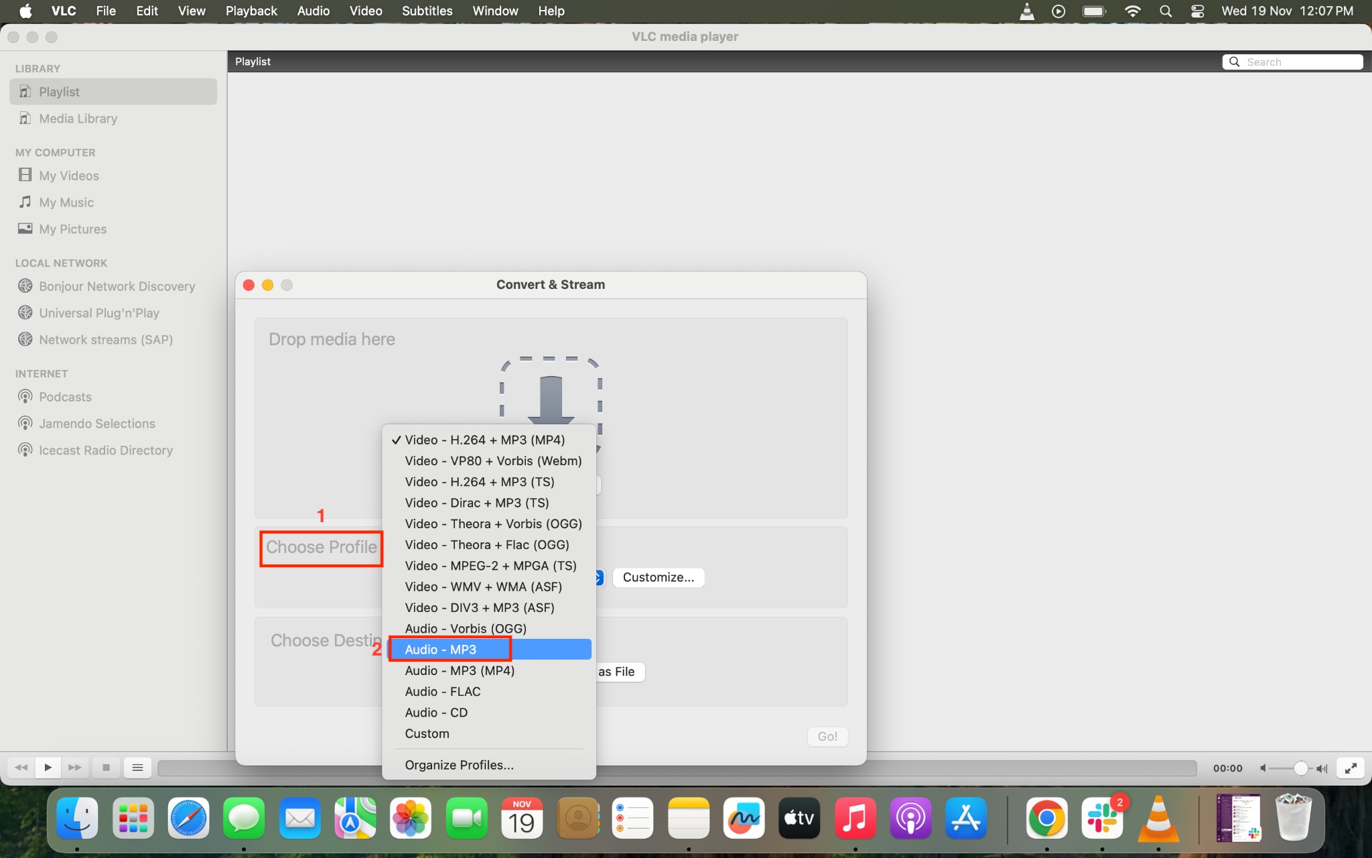
Task: Choose the Custom profile option
Action: point(427,733)
